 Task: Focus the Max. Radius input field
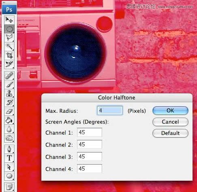click(x=110, y=110)
